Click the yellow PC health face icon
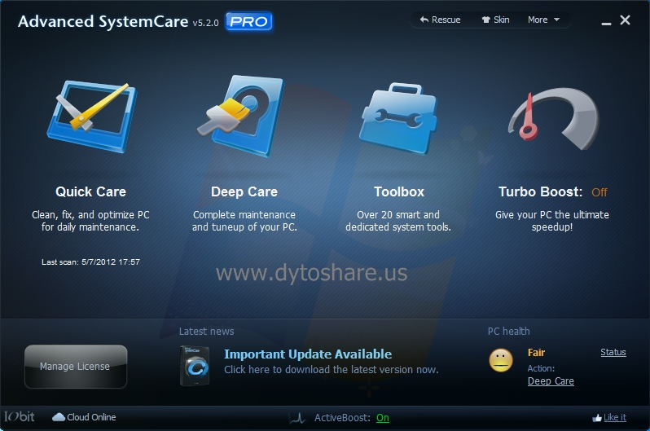Viewport: 650px width, 431px height. (x=501, y=360)
